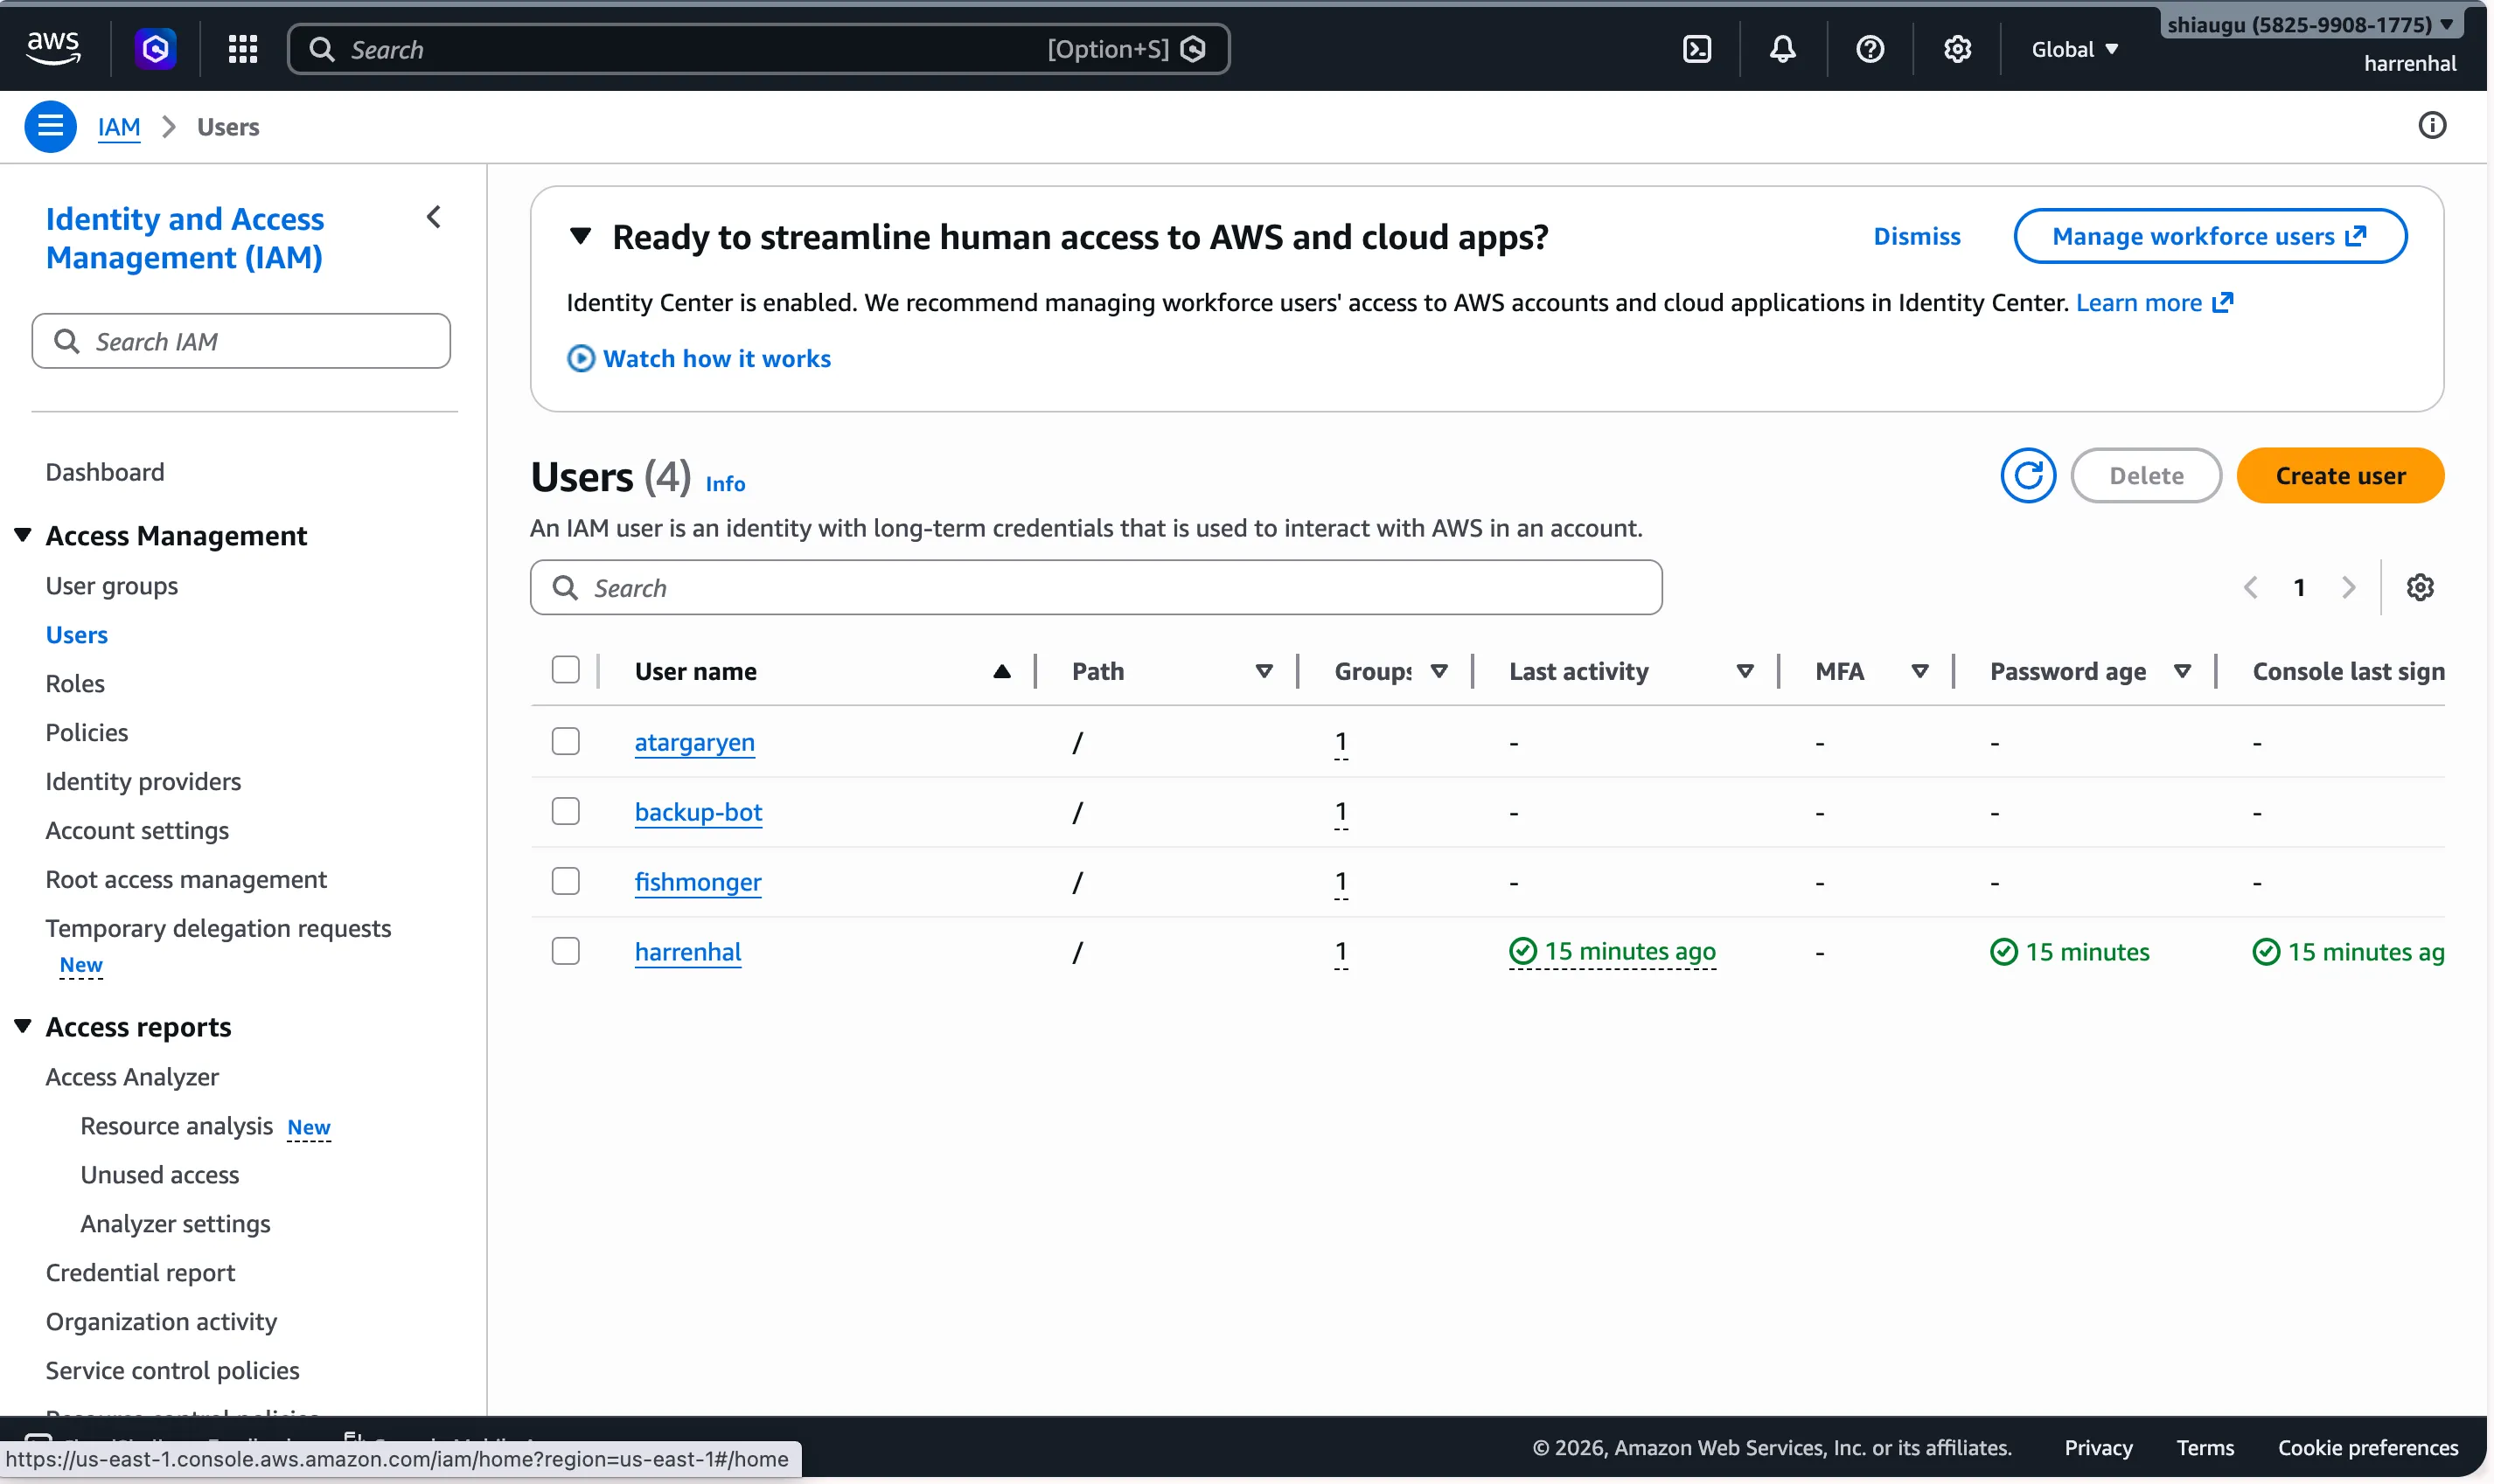
Task: Click the magnifier icon in the top search bar
Action: 321,49
